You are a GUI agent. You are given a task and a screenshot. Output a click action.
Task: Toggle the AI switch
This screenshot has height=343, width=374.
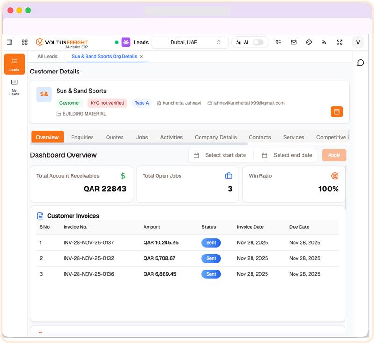click(x=258, y=42)
